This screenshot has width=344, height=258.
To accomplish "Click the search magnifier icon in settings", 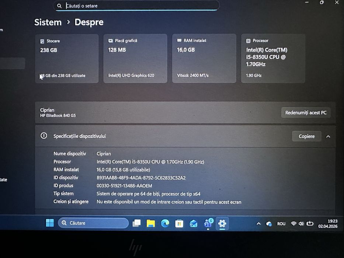I will 59,6.
